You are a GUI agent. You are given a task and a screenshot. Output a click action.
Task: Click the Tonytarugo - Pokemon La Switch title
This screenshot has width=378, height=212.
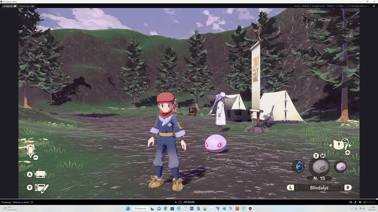pyautogui.click(x=15, y=202)
